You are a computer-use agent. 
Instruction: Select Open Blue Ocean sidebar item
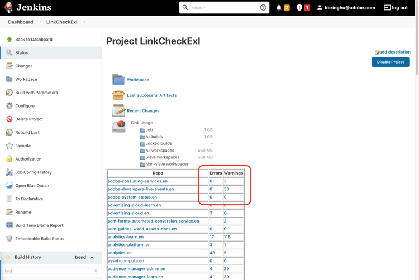tap(32, 186)
